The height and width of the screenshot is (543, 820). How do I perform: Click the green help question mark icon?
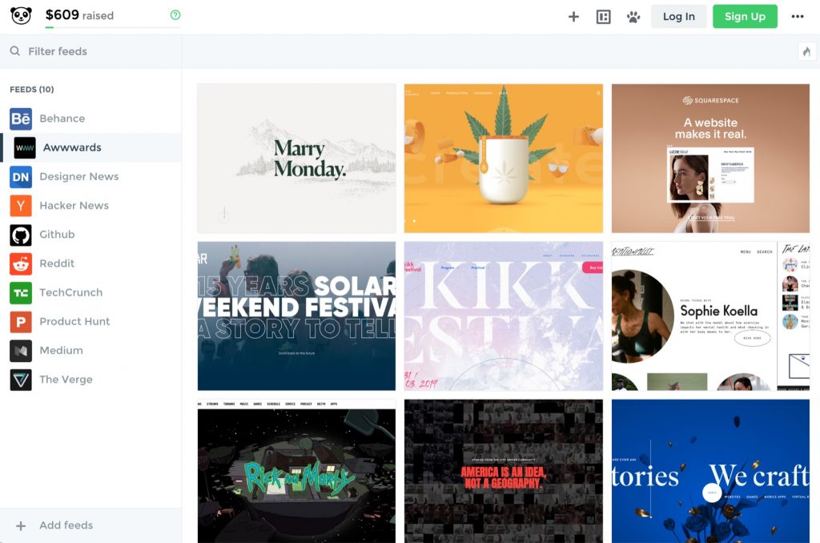(x=175, y=15)
